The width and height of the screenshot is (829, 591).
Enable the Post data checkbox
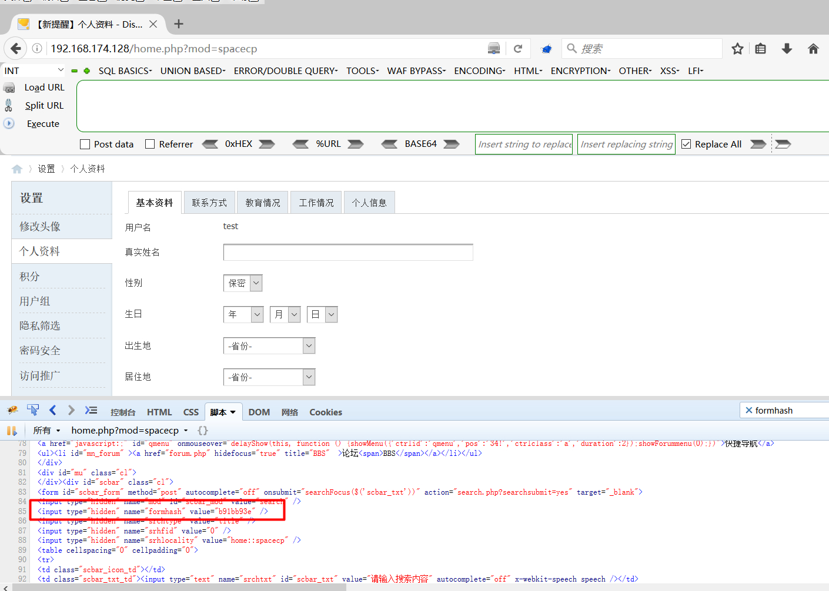click(x=85, y=145)
